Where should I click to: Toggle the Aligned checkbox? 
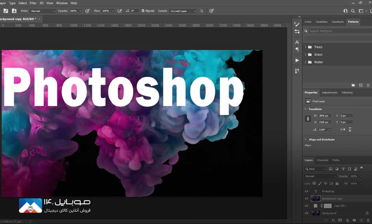pyautogui.click(x=143, y=11)
